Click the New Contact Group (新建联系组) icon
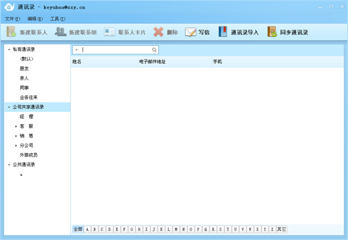This screenshot has height=240, width=348. click(x=60, y=31)
